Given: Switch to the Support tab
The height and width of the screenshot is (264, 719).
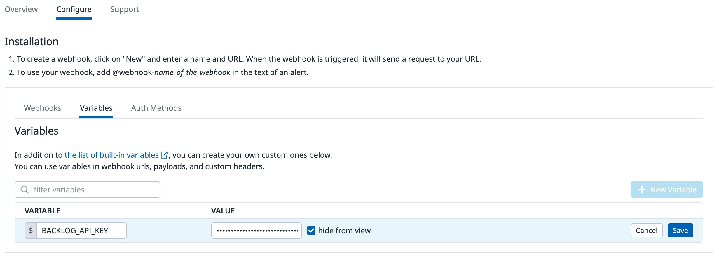Looking at the screenshot, I should pyautogui.click(x=125, y=9).
